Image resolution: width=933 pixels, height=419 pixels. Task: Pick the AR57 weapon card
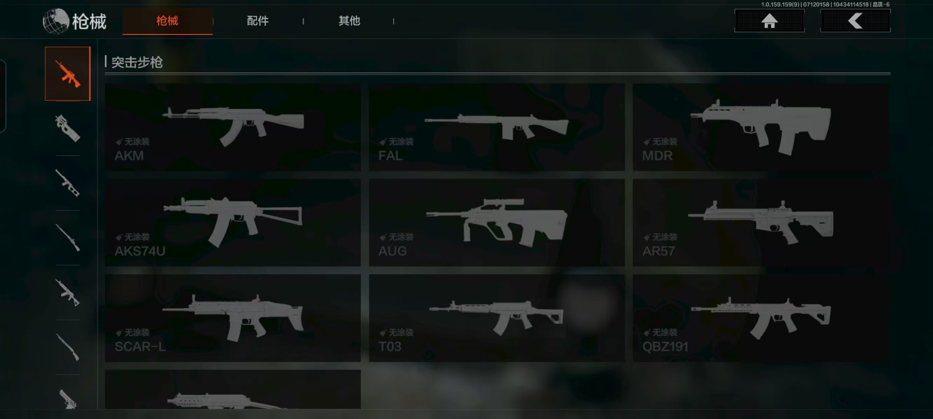[760, 223]
